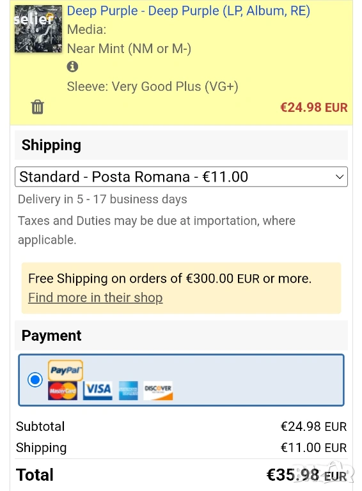The image size is (362, 491).
Task: Click the PayPal logo icon
Action: point(65,370)
